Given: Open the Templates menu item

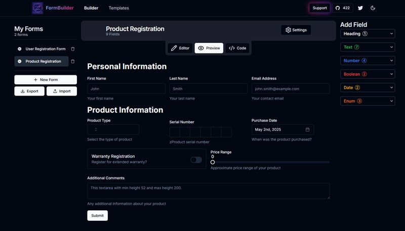Looking at the screenshot, I should coord(118,8).
